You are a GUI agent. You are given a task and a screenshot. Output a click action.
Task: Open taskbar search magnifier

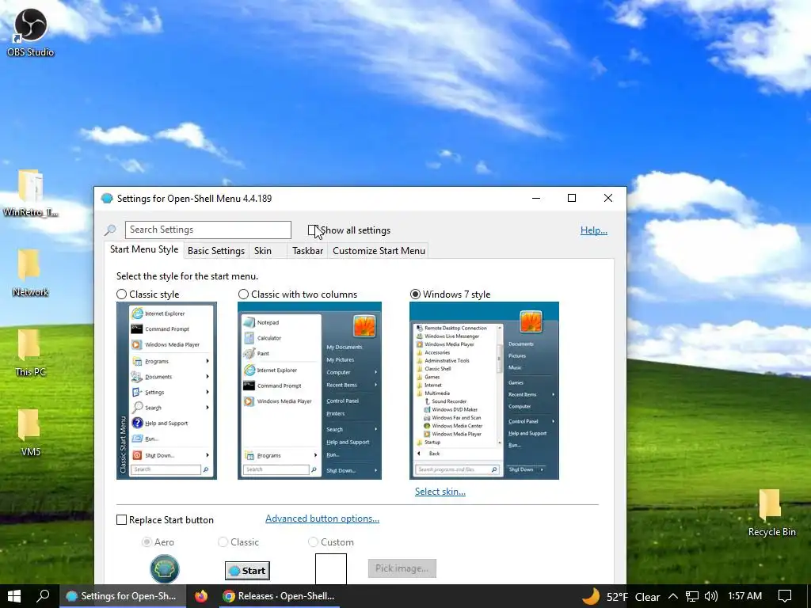pyautogui.click(x=43, y=596)
